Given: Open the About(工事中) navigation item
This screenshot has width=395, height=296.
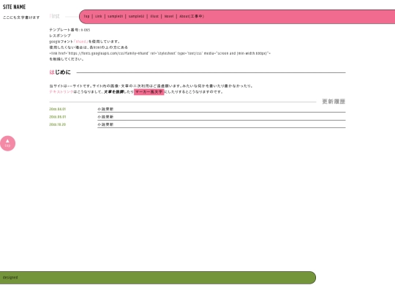Looking at the screenshot, I should click(192, 16).
